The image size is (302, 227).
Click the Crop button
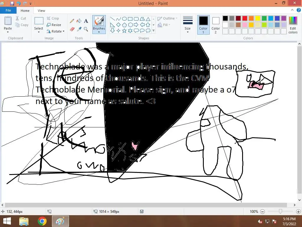(53, 18)
